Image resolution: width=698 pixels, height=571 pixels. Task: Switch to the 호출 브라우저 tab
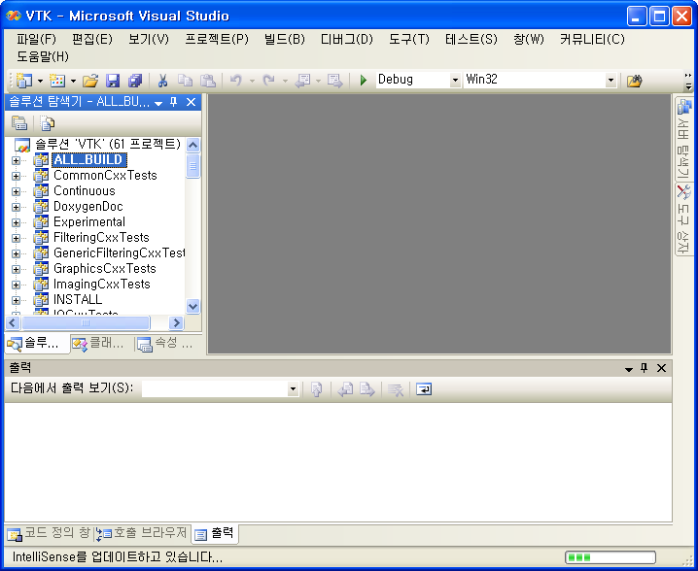click(142, 533)
